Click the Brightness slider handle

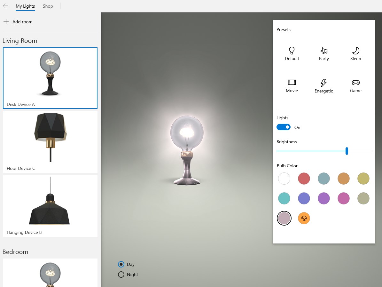coord(347,151)
